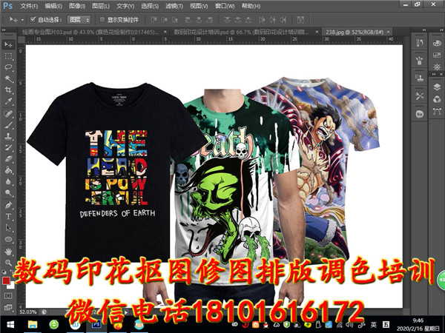
Task: Open the Layers panel icon
Action: coord(437,87)
